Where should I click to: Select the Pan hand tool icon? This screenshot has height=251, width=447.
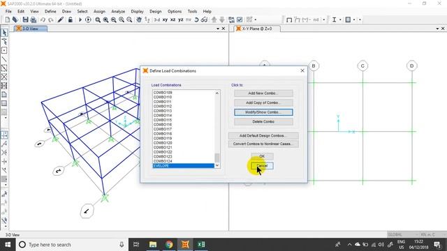139,20
